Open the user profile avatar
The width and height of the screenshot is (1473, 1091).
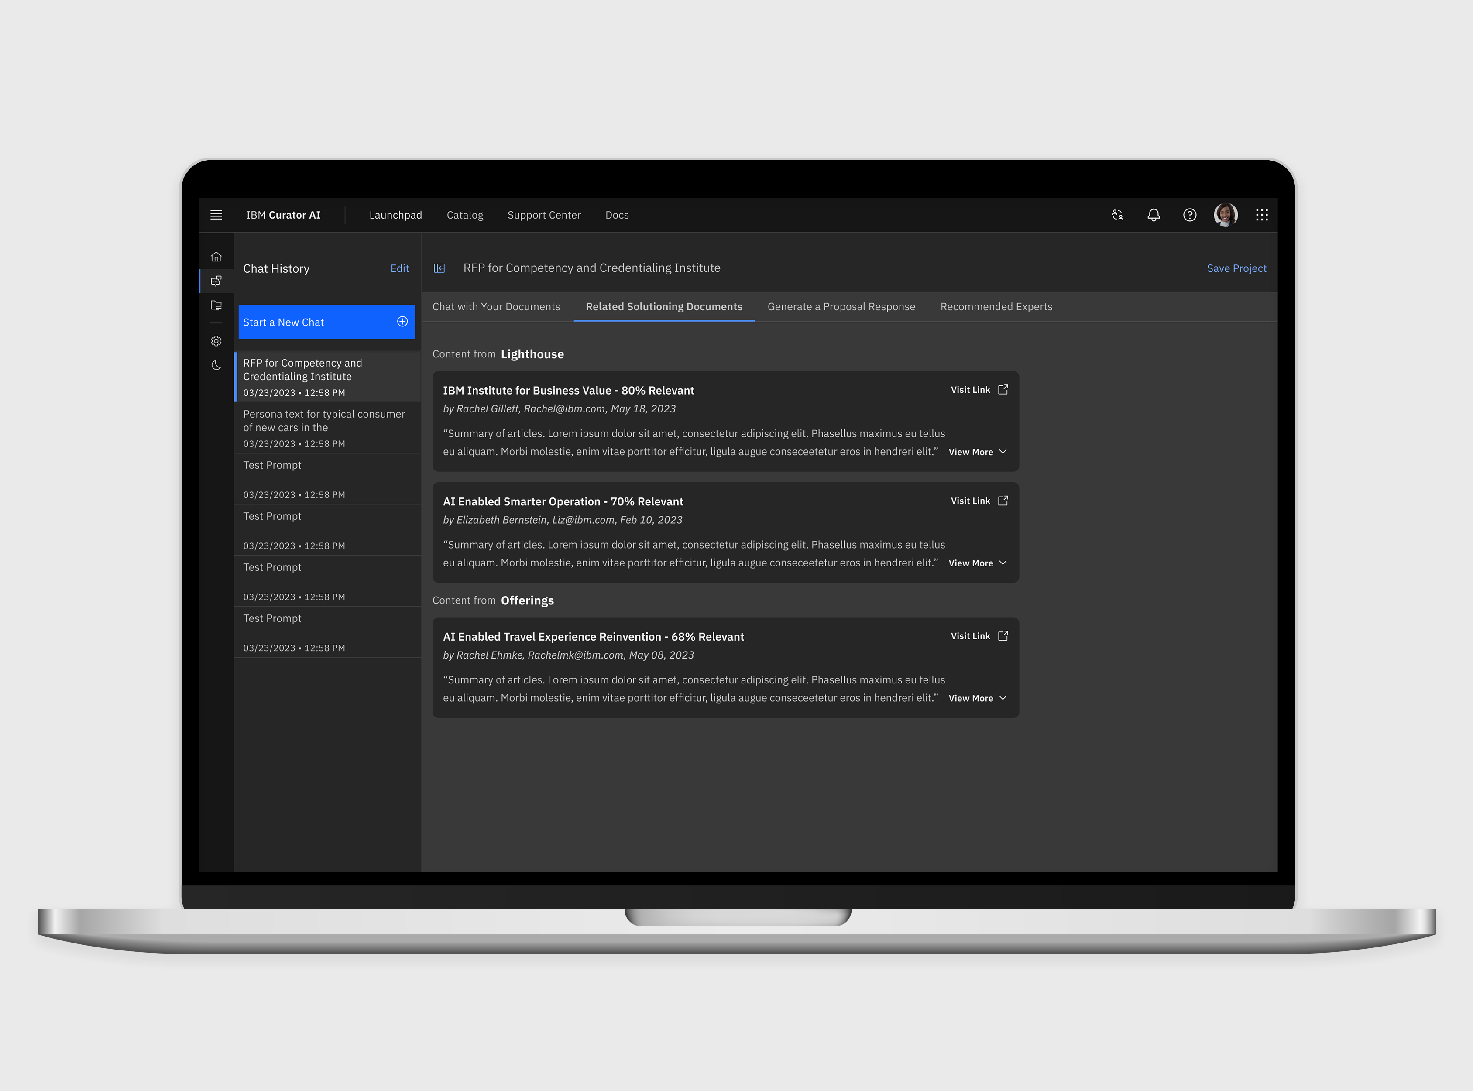1225,214
